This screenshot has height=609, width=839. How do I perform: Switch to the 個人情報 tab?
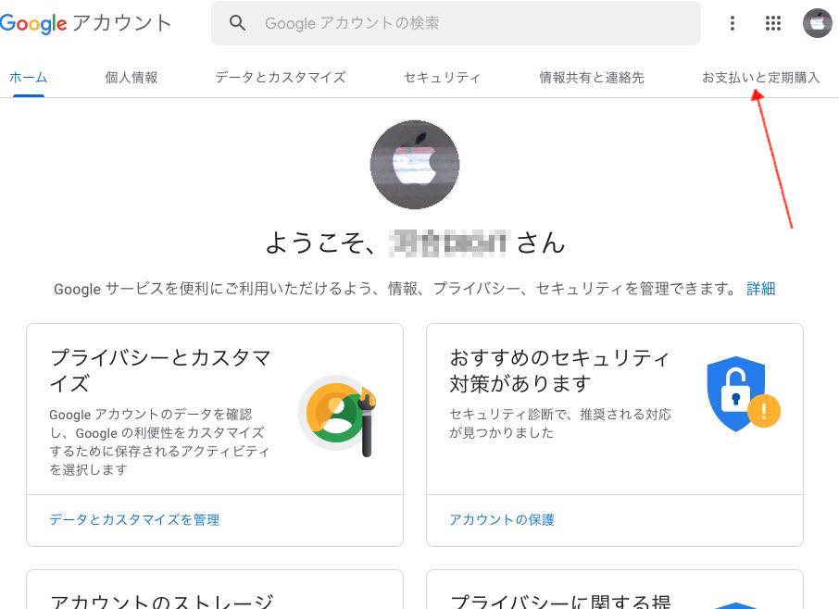click(131, 78)
